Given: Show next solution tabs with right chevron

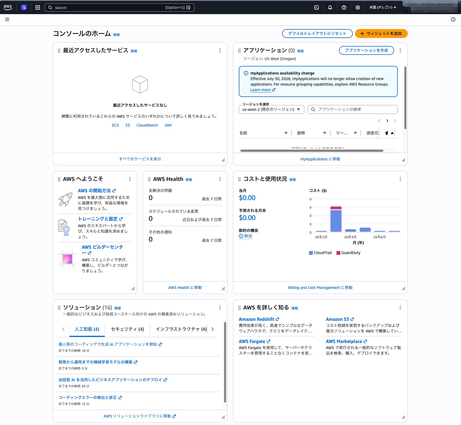Looking at the screenshot, I should pyautogui.click(x=212, y=329).
